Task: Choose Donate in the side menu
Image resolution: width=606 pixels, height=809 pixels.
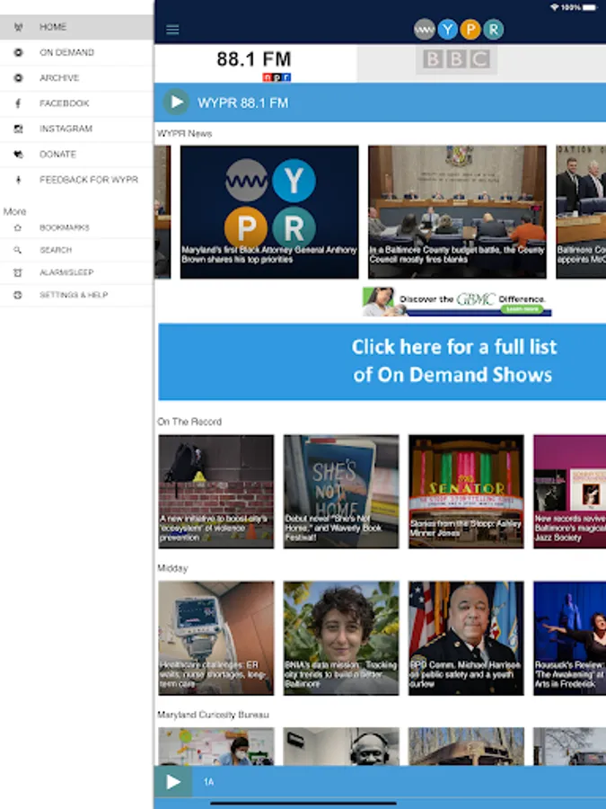Action: coord(76,155)
